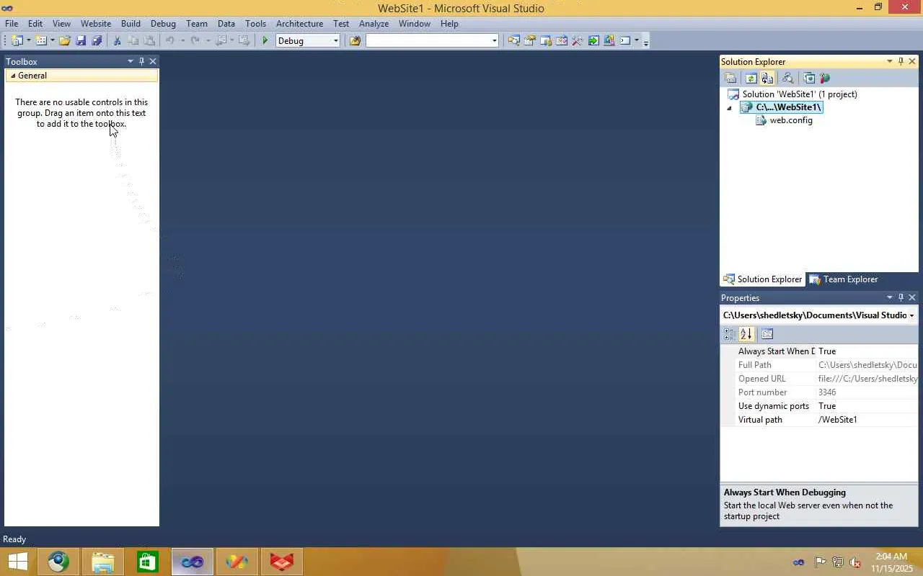
Task: Open the Debug configuration dropdown
Action: [x=335, y=41]
